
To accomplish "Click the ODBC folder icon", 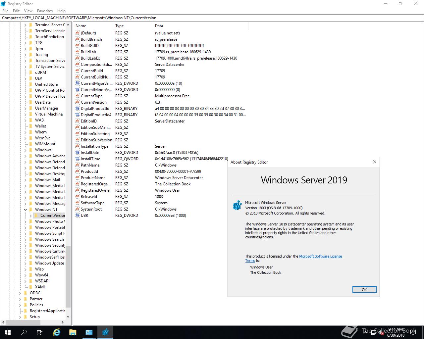I will coord(26,293).
